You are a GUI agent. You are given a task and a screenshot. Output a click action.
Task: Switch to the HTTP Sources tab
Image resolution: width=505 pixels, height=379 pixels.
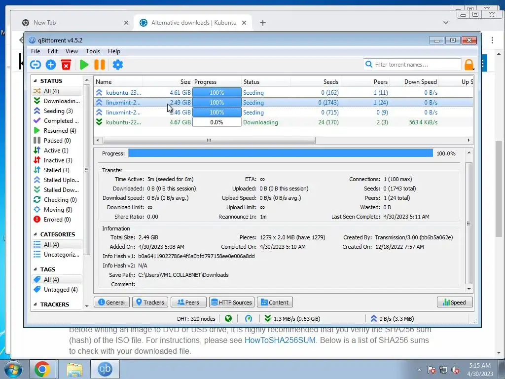[x=232, y=303]
